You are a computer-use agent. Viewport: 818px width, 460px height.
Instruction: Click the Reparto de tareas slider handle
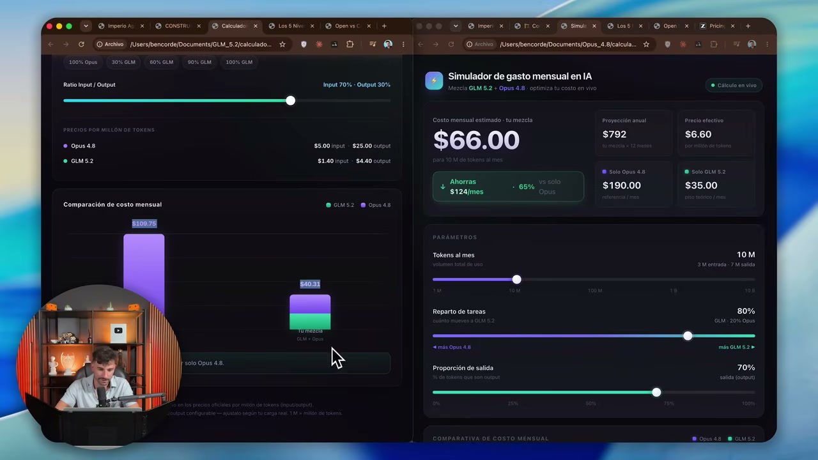coord(688,335)
